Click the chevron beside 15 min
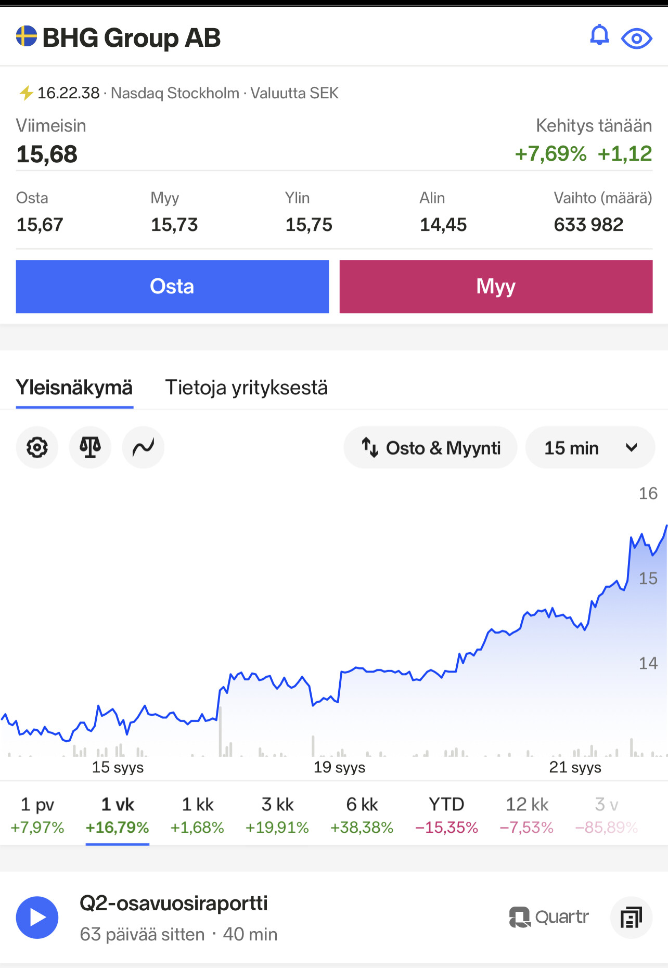 pyautogui.click(x=632, y=448)
